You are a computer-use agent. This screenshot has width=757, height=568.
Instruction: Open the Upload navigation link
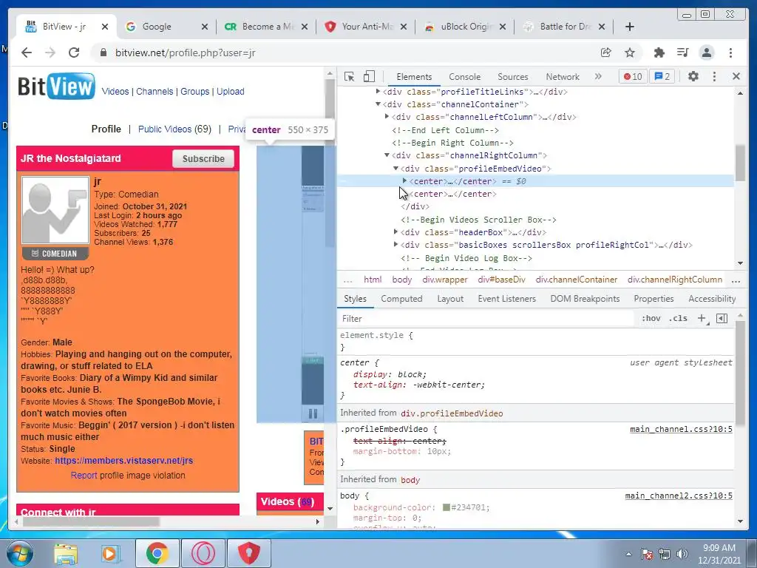pos(231,91)
